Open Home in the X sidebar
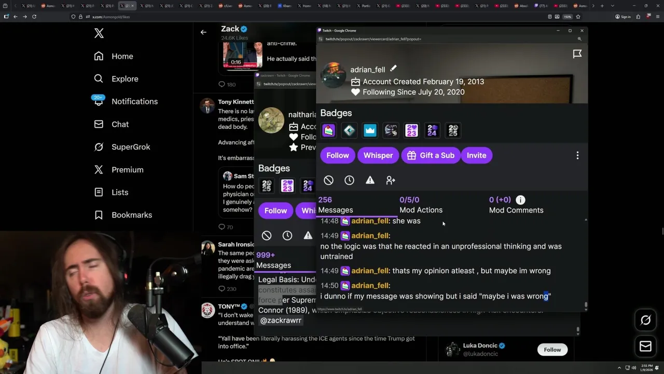 pyautogui.click(x=113, y=56)
